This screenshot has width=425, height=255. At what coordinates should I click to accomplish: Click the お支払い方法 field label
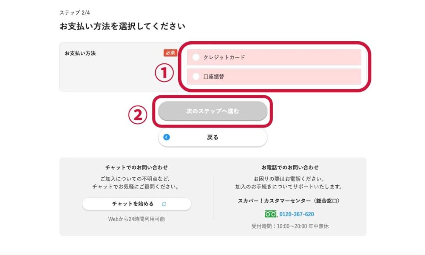tap(80, 54)
